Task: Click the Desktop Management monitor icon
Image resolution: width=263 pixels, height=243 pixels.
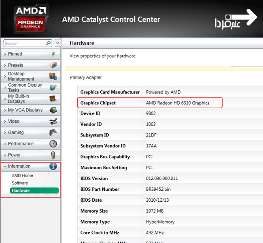Action: pos(53,76)
